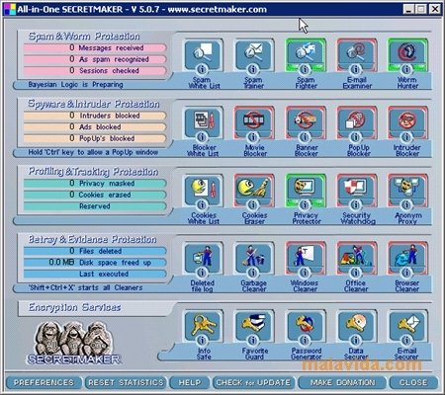Screen dimensions: 445x395
Task: Click CHECK for UPDATE button
Action: tap(253, 382)
